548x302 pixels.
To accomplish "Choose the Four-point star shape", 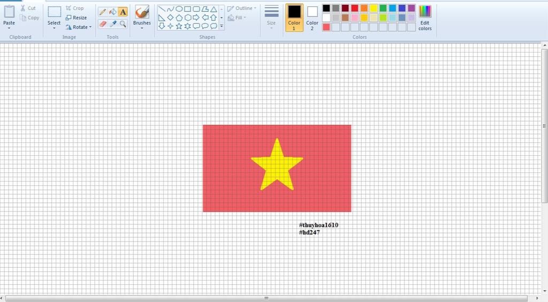I will click(170, 26).
